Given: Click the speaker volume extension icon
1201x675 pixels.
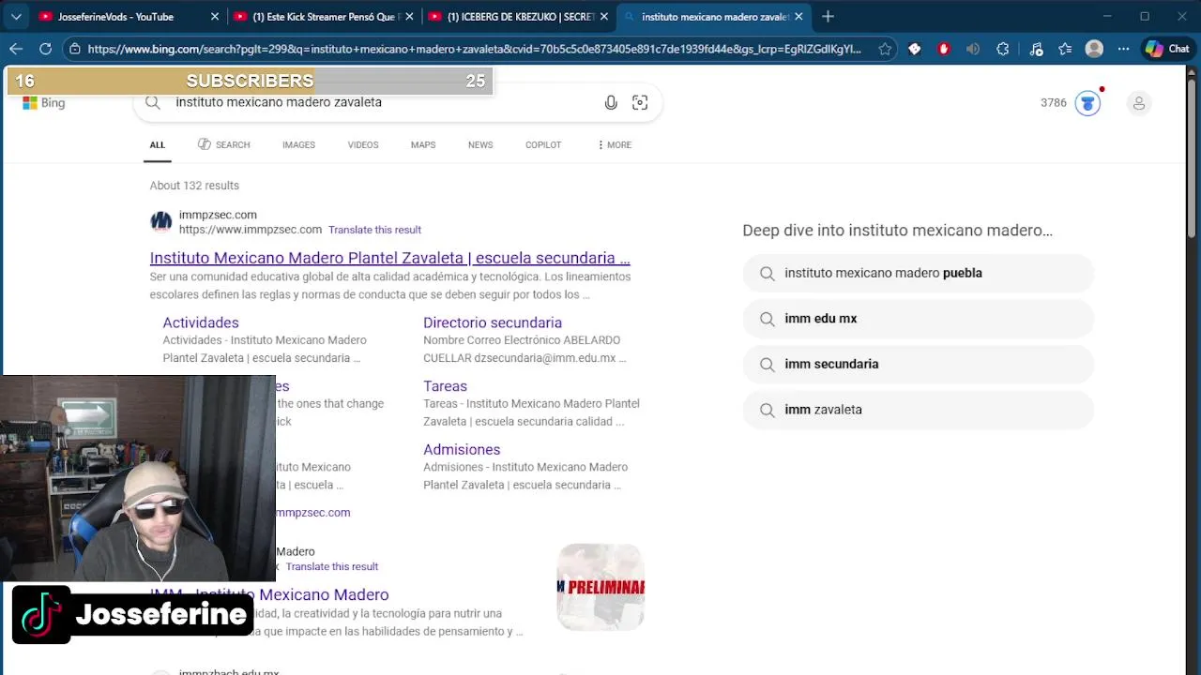Looking at the screenshot, I should click(x=973, y=49).
